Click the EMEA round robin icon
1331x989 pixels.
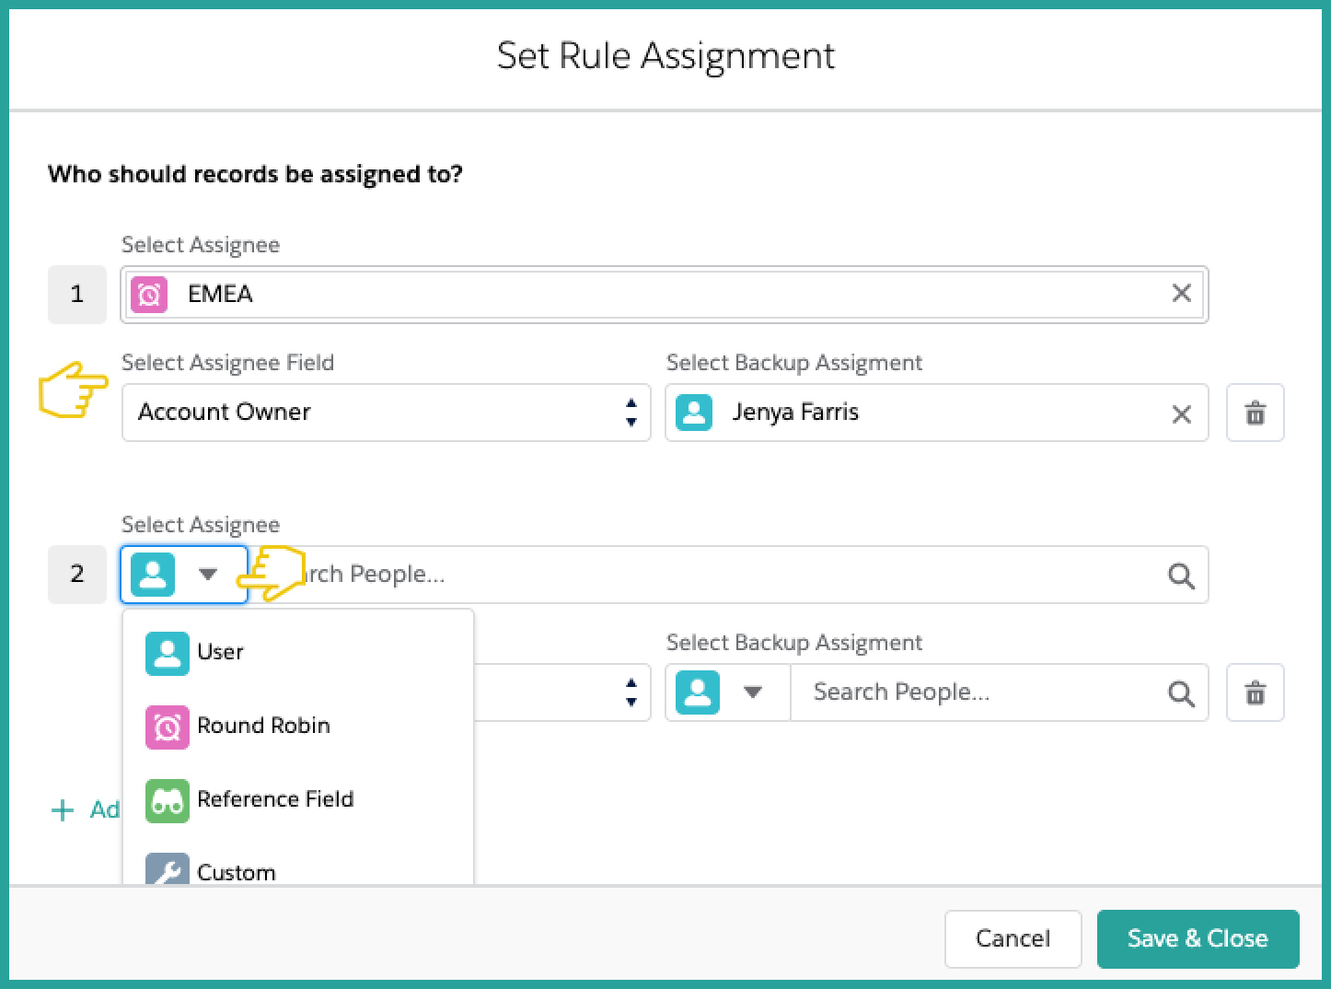pos(149,295)
